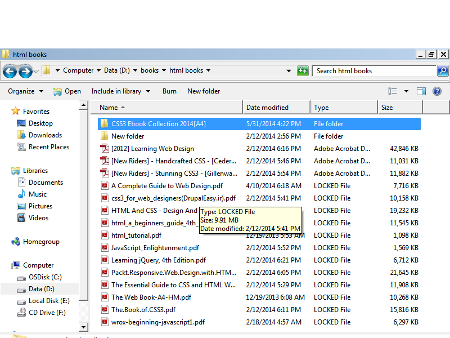450x338 pixels.
Task: Open OSDisk (C:) drive
Action: 39,277
